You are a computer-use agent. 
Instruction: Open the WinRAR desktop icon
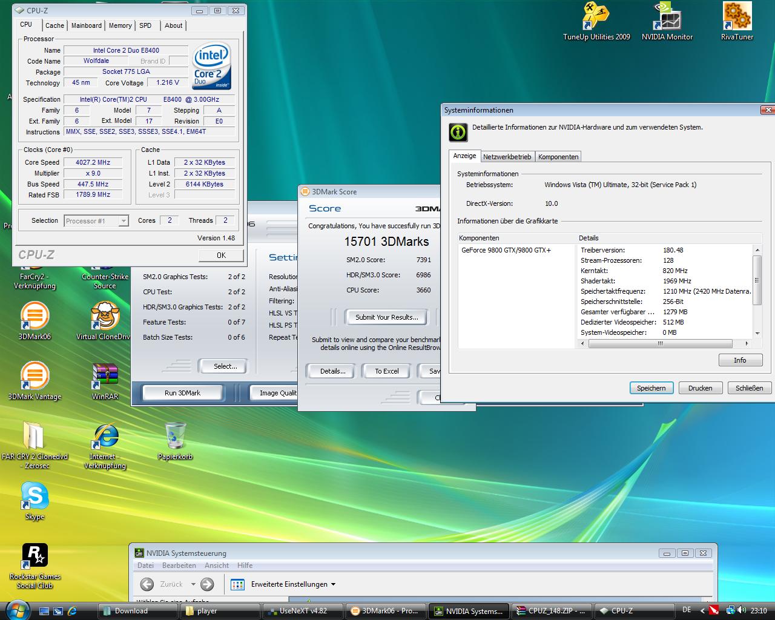(x=105, y=381)
